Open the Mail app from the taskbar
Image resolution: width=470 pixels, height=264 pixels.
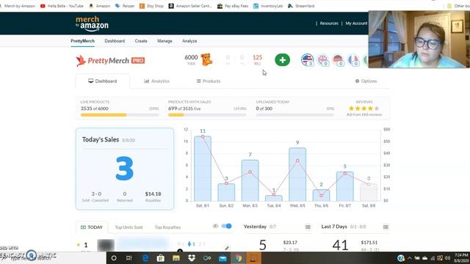[223, 258]
